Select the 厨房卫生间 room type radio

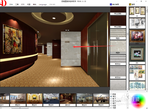111,101
